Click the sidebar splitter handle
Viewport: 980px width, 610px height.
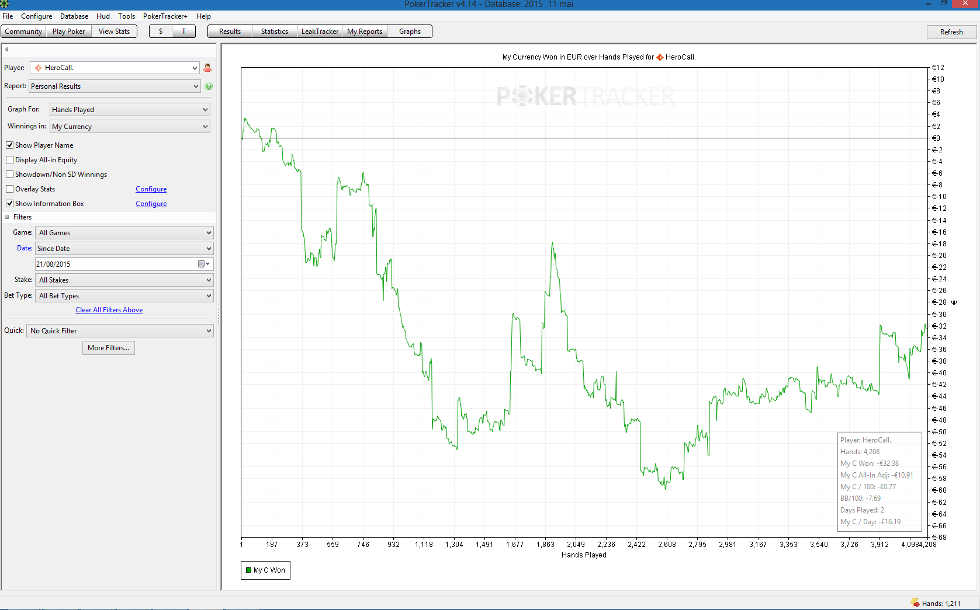click(219, 317)
